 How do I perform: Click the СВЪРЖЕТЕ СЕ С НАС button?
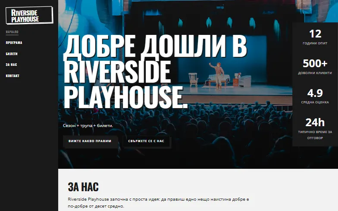click(146, 141)
